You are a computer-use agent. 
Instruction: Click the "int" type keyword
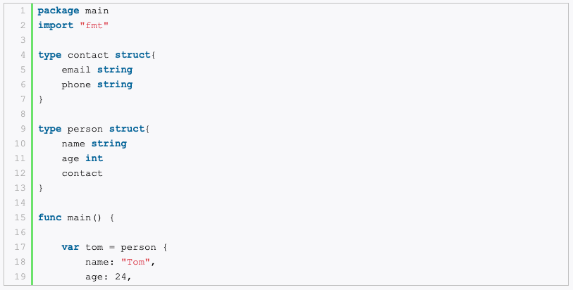point(94,158)
